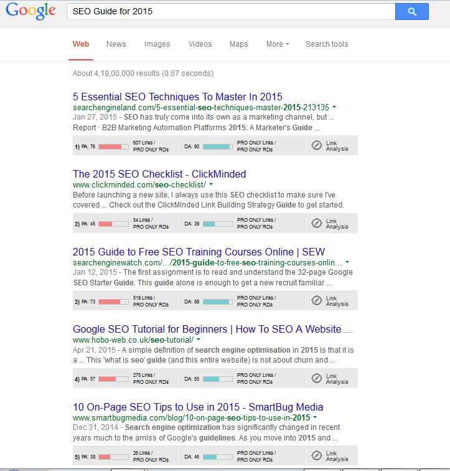This screenshot has width=450, height=471.
Task: Open the More search categories dropdown
Action: click(x=278, y=44)
